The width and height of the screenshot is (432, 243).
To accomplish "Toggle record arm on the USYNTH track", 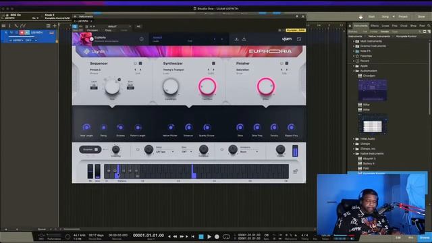I will (x=22, y=32).
